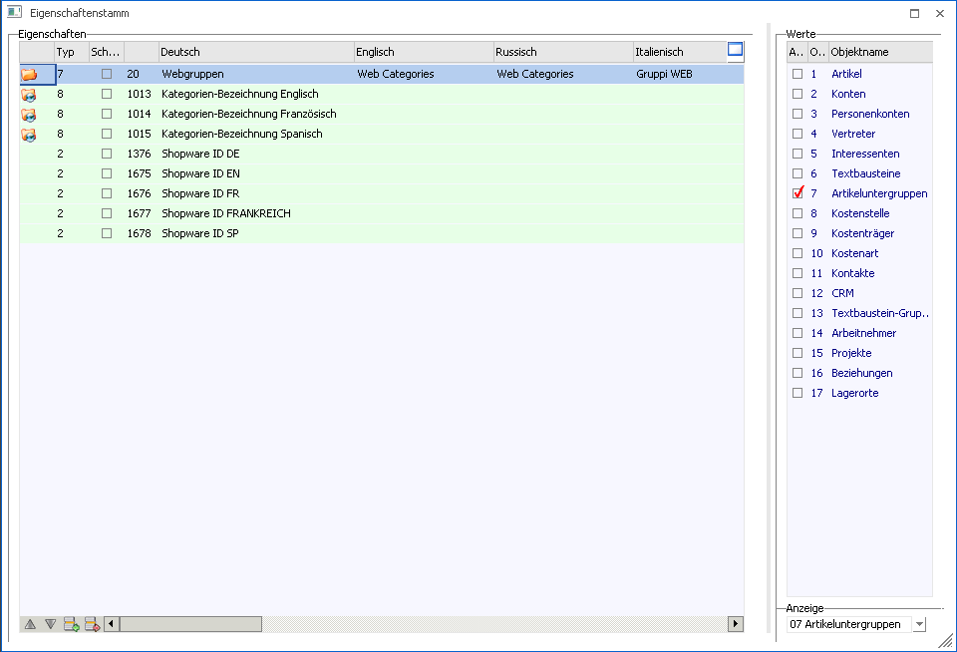Tick the checkbox in the Shopware ID DE row

107,154
